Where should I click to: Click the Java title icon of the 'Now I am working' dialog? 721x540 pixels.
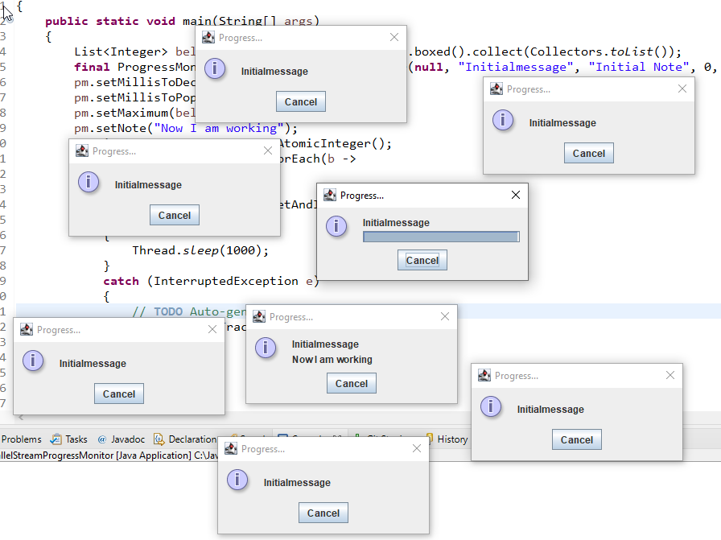[x=259, y=316]
